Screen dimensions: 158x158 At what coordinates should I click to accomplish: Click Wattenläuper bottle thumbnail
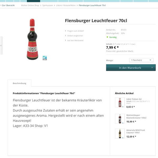(x=120, y=119)
